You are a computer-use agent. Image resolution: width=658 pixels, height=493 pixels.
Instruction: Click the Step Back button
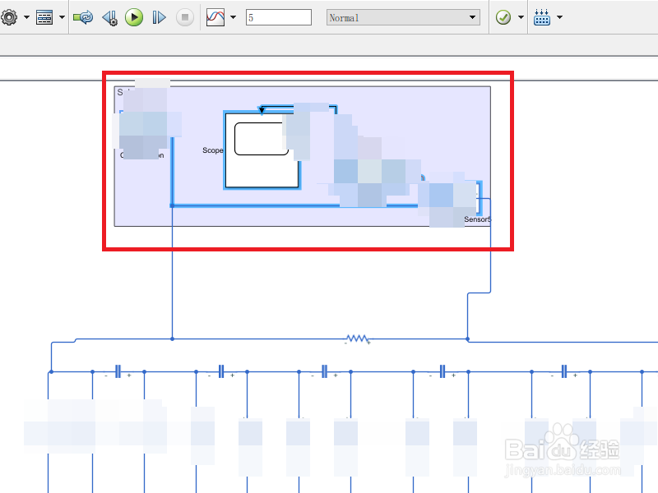pos(110,17)
